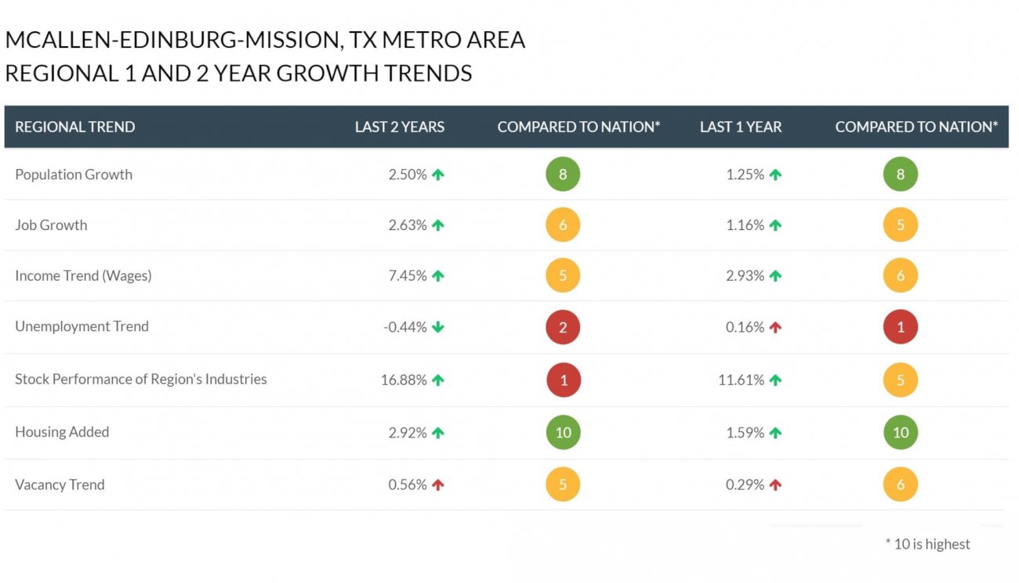
Task: Select the Last 2 Years column header
Action: click(x=400, y=127)
